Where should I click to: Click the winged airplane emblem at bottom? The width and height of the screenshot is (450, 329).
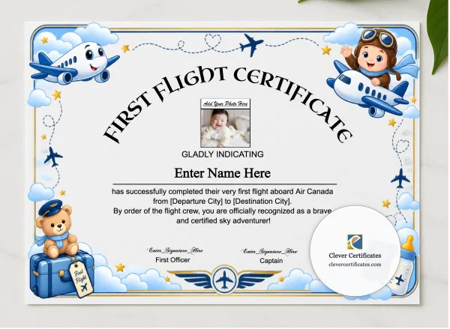tap(225, 280)
